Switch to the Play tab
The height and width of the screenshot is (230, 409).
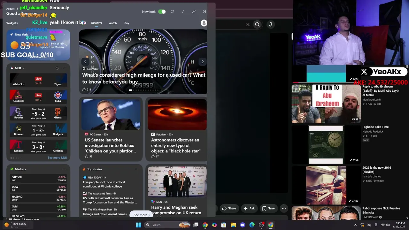coord(127,23)
